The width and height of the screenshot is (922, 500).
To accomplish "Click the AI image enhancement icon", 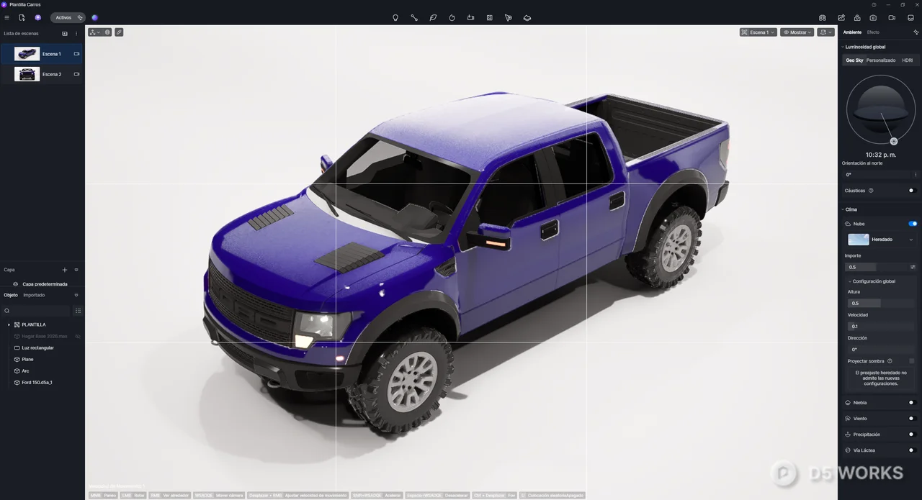I will tap(841, 17).
